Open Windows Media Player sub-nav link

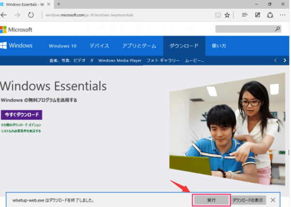click(120, 60)
